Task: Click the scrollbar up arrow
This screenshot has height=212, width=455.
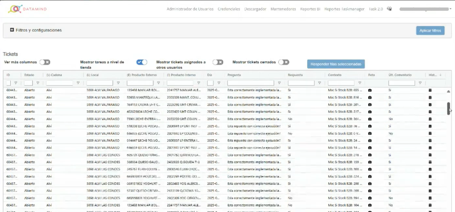Action: (x=448, y=91)
